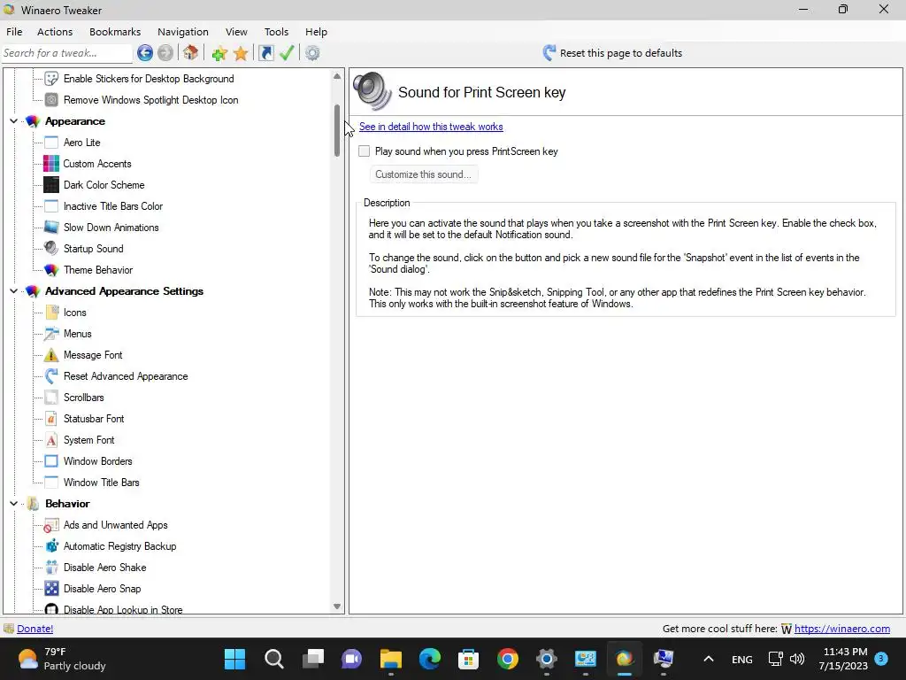Image resolution: width=906 pixels, height=680 pixels.
Task: Click the Reset Advanced Appearance arrow icon
Action: tap(51, 376)
